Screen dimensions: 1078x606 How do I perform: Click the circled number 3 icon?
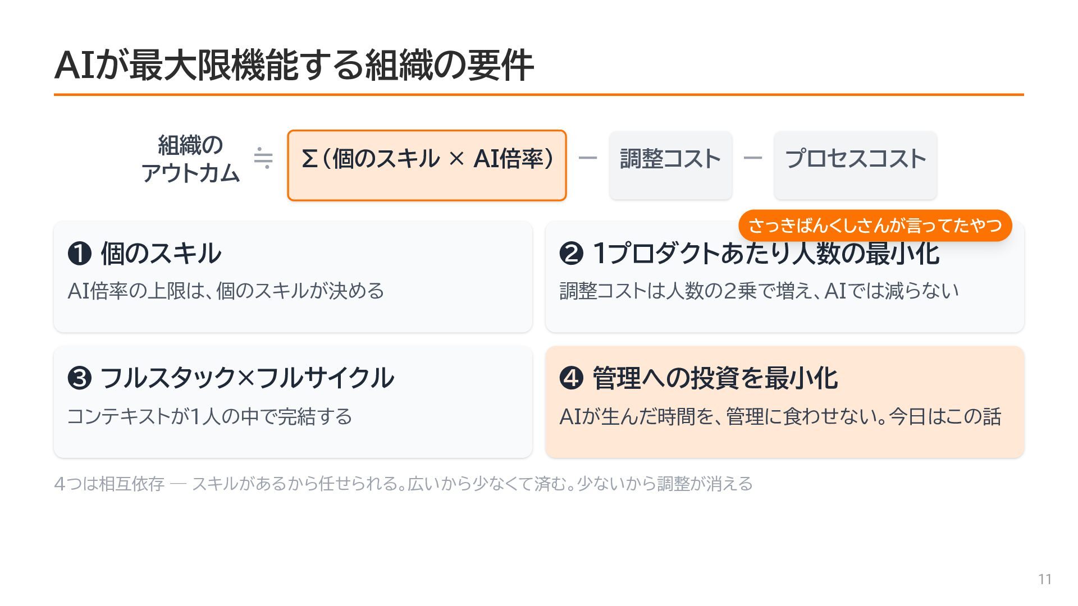[79, 378]
